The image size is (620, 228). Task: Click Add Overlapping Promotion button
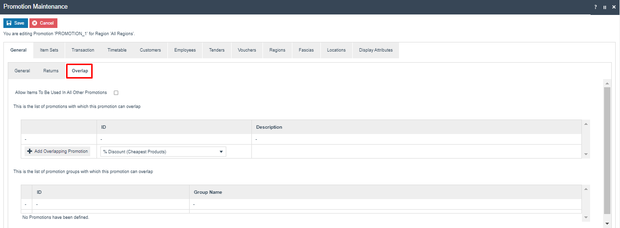pos(57,151)
